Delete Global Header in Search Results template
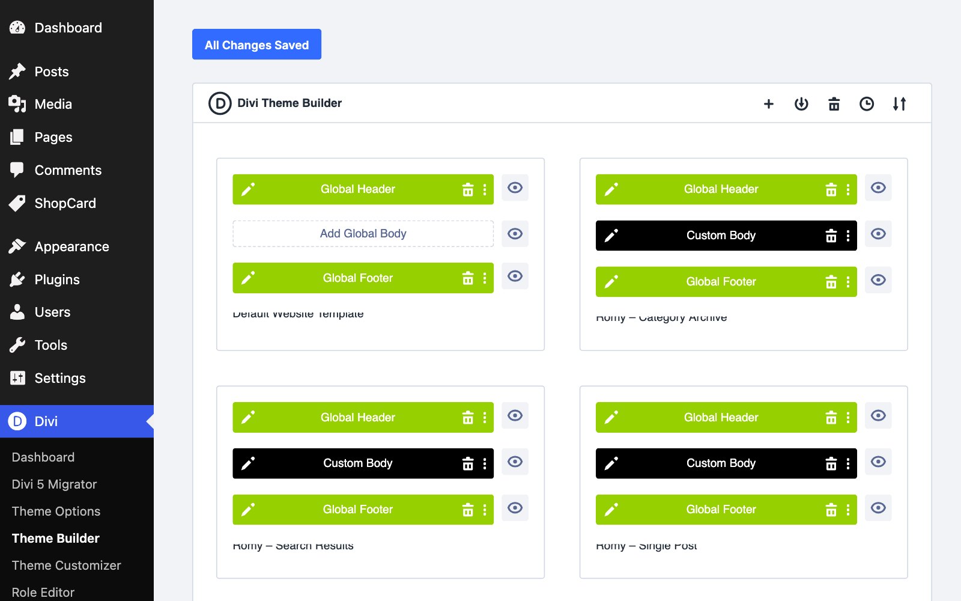This screenshot has width=961, height=601. click(x=468, y=418)
